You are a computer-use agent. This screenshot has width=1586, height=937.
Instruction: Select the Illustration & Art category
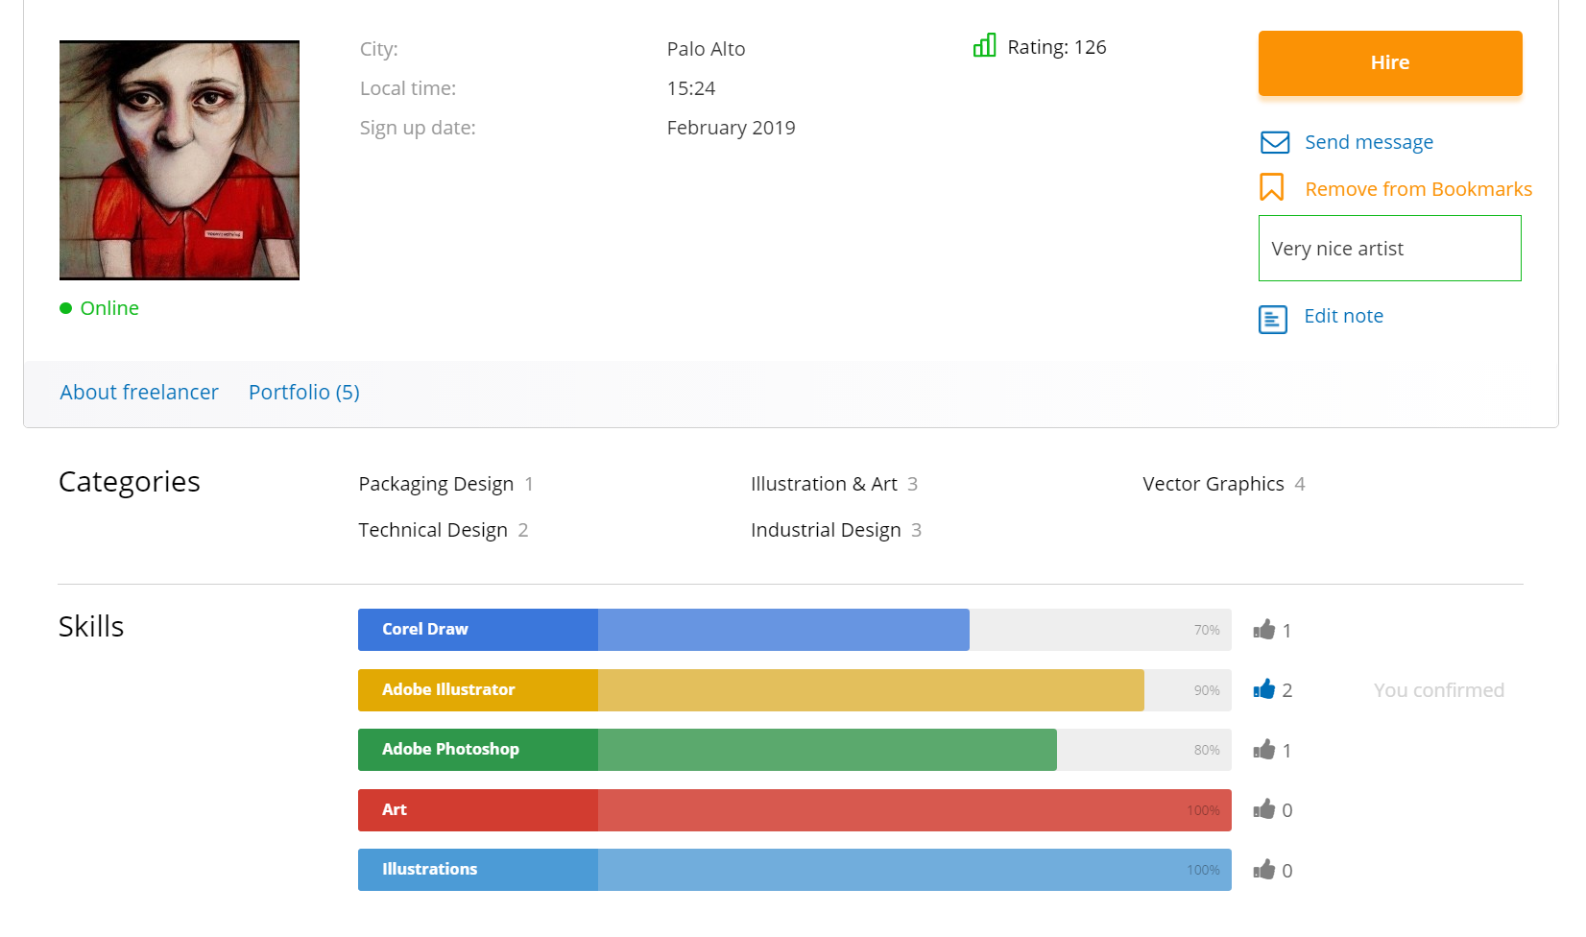click(823, 484)
